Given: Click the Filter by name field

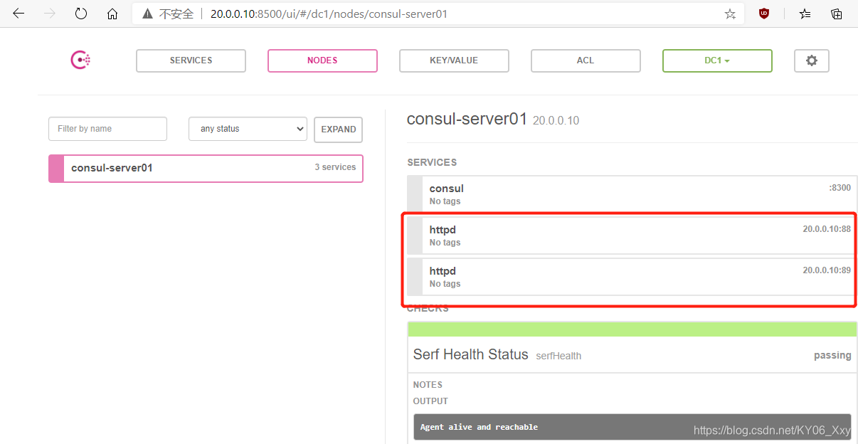Looking at the screenshot, I should [x=107, y=129].
